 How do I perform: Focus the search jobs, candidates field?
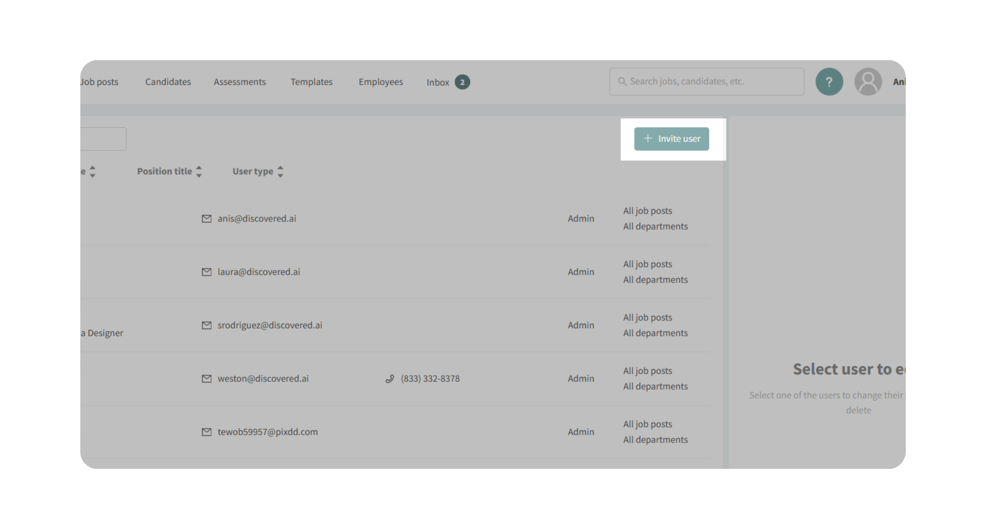click(x=707, y=82)
